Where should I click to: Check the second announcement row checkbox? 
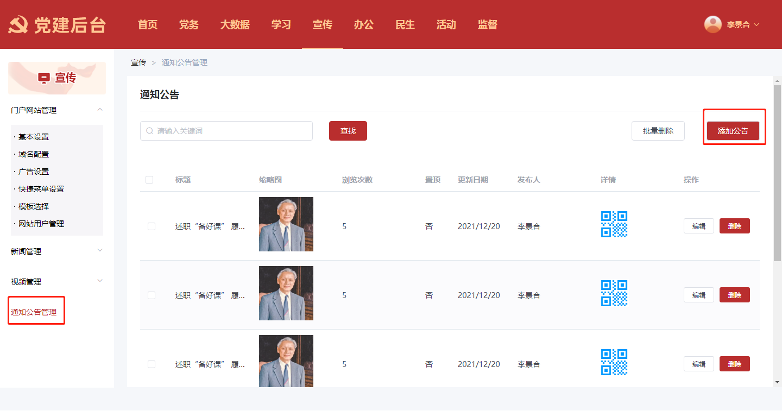[152, 295]
